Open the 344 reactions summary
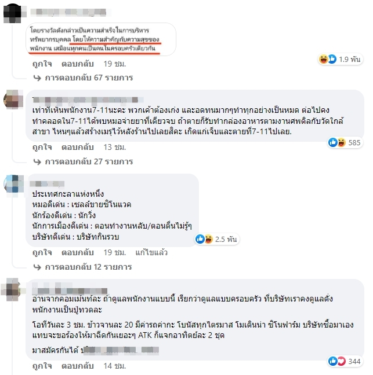The width and height of the screenshot is (373, 375). [x=345, y=361]
